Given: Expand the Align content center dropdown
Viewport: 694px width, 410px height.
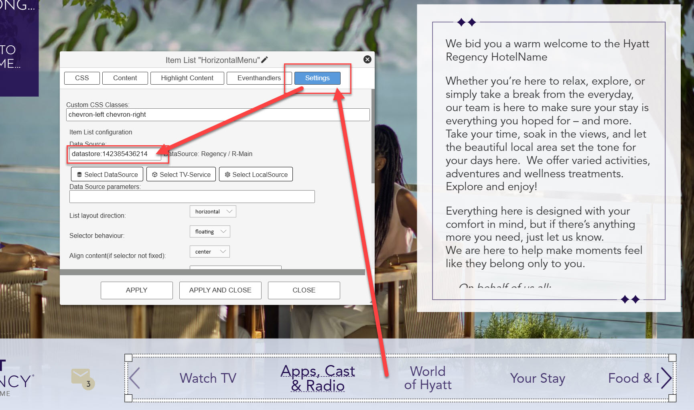Looking at the screenshot, I should 210,252.
